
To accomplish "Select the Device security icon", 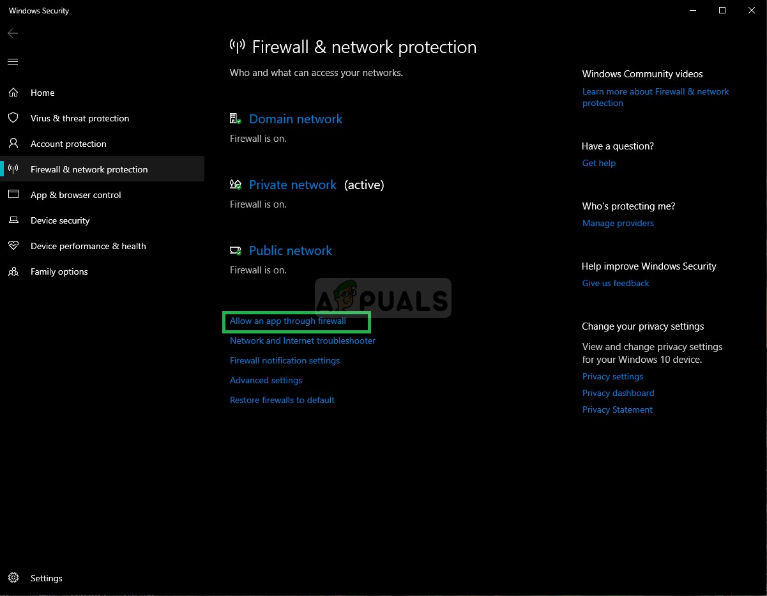I will [x=13, y=220].
